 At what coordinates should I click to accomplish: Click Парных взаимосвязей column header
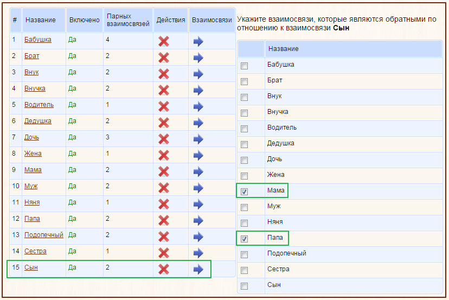click(x=128, y=20)
